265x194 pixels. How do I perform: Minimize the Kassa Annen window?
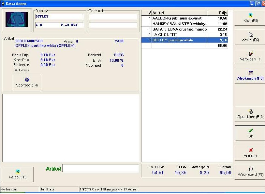pyautogui.click(x=252, y=3)
